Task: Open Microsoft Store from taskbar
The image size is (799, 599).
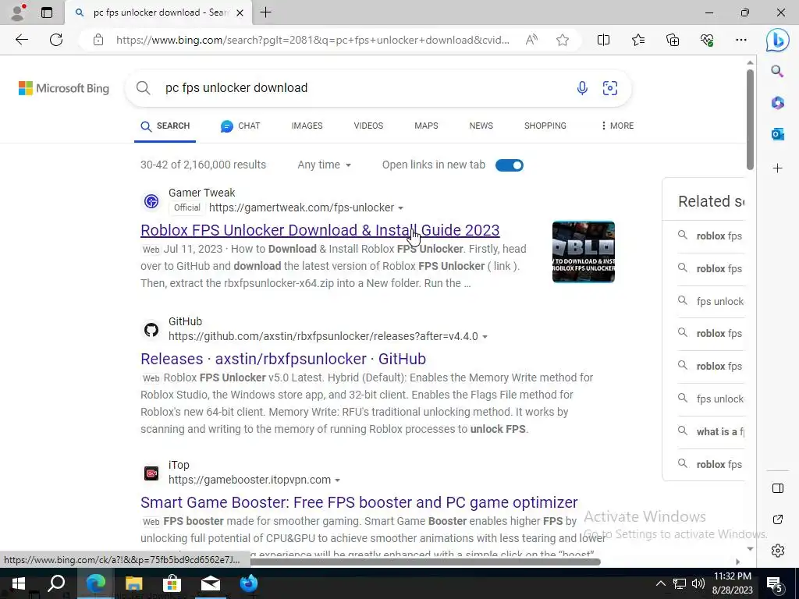Action: point(172,583)
